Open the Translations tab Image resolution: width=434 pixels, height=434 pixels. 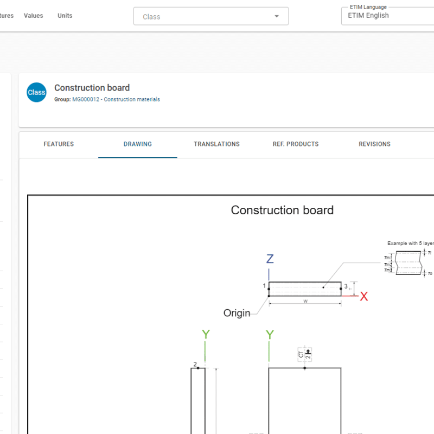click(216, 144)
